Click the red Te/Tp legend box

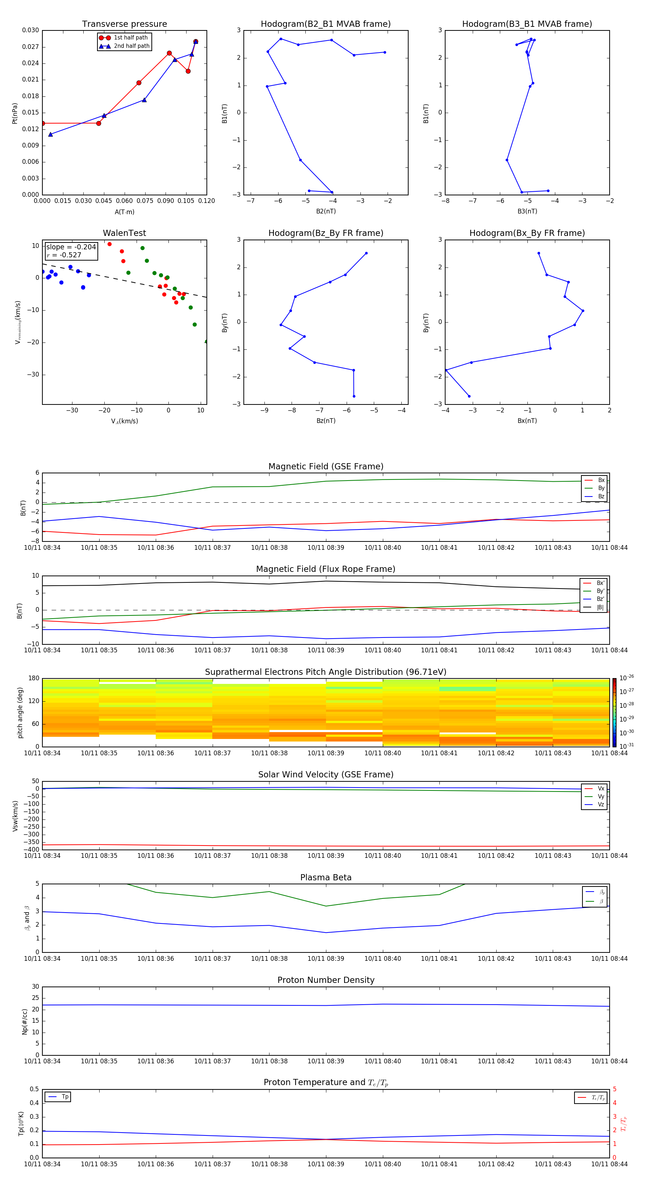tap(591, 1097)
